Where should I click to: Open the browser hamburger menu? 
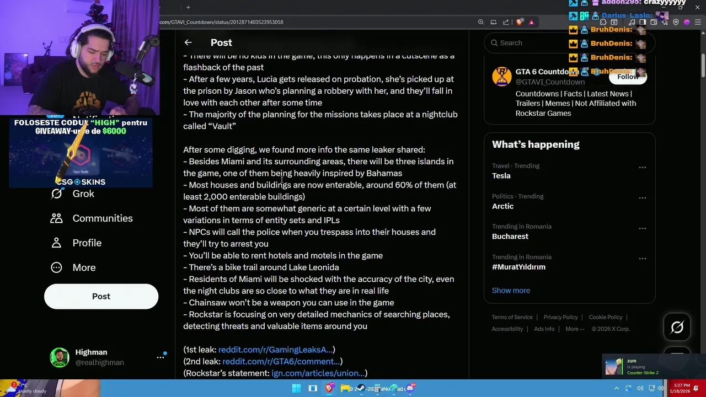click(x=698, y=22)
